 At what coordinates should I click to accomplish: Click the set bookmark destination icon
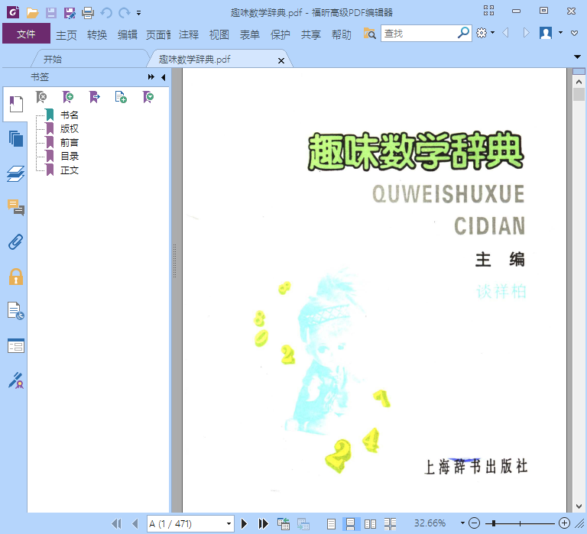click(x=94, y=97)
